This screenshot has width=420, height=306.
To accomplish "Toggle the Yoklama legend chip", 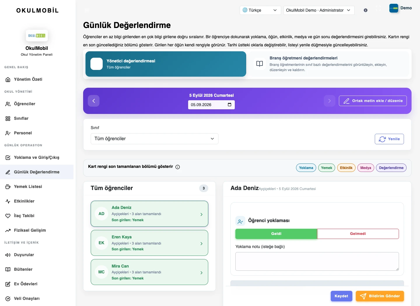I will click(x=306, y=168).
